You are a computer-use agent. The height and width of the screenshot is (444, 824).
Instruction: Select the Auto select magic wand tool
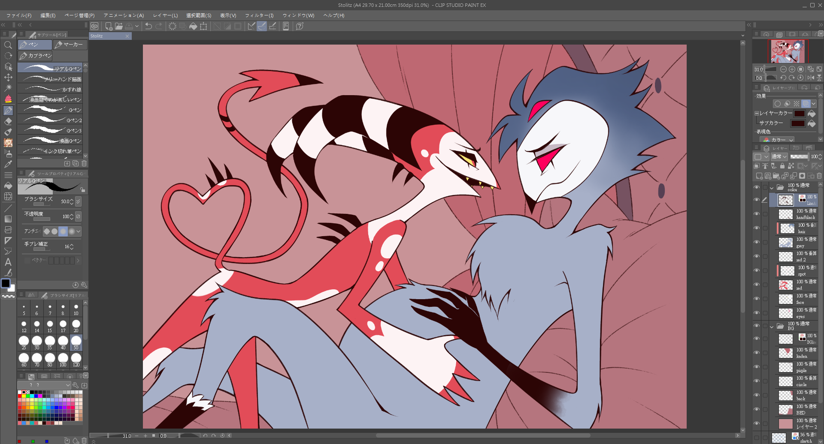8,88
